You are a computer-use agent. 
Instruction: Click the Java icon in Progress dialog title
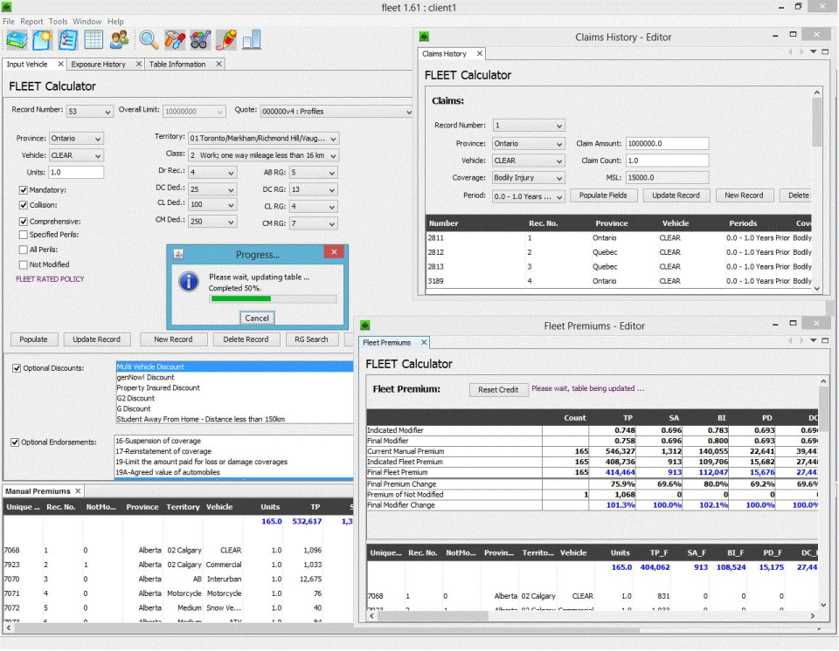(178, 255)
